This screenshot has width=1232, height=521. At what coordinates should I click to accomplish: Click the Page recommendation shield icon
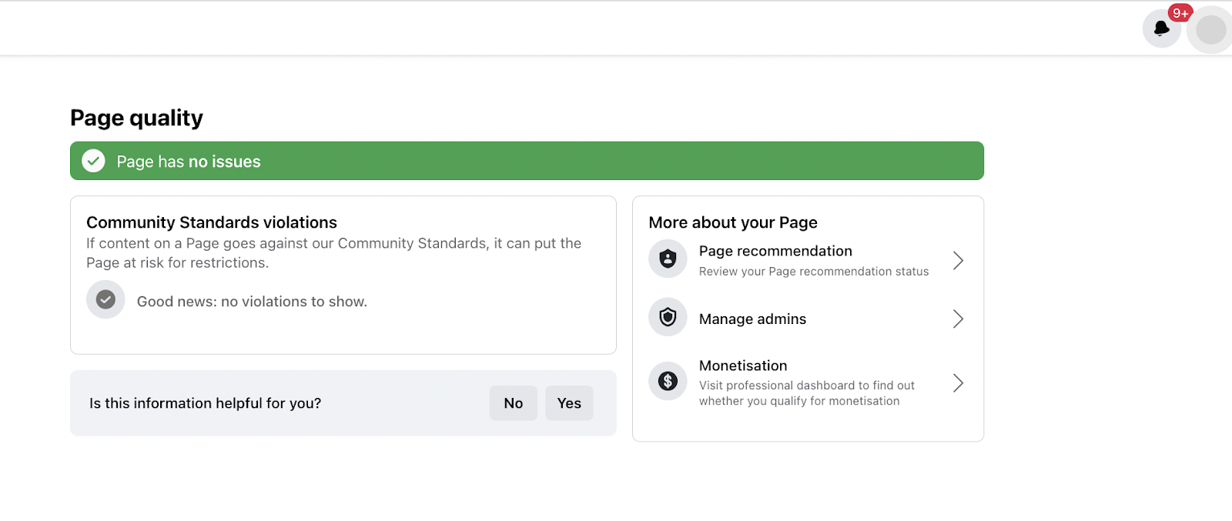(x=668, y=259)
